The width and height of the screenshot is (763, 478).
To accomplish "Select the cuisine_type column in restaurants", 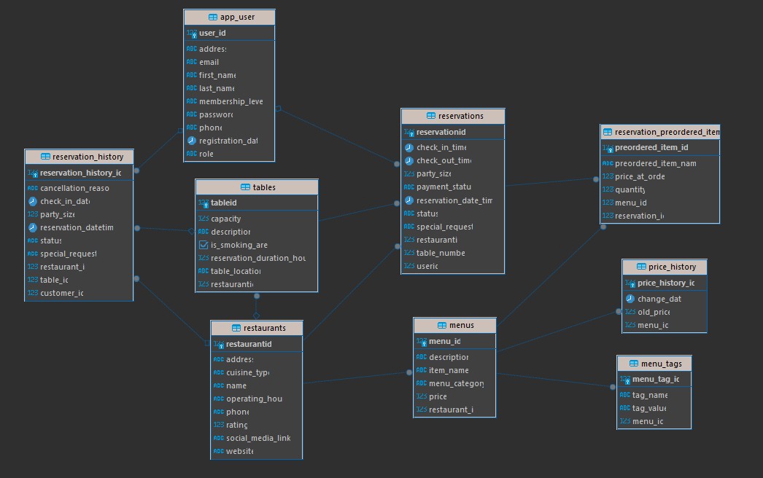I will (x=247, y=372).
